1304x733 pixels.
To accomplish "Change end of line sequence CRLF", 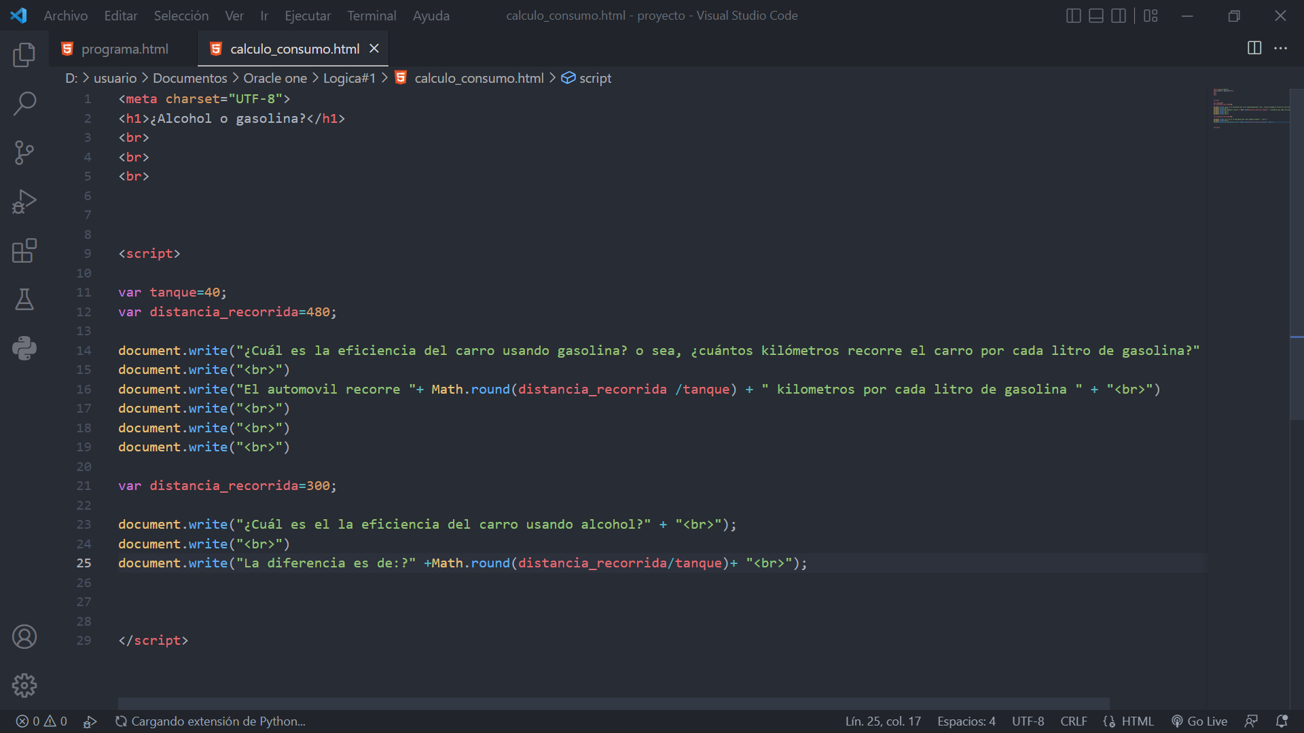I will coord(1074,721).
